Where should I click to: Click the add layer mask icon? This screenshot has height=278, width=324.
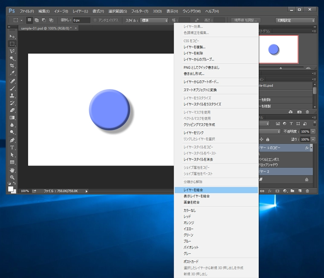pos(277,191)
